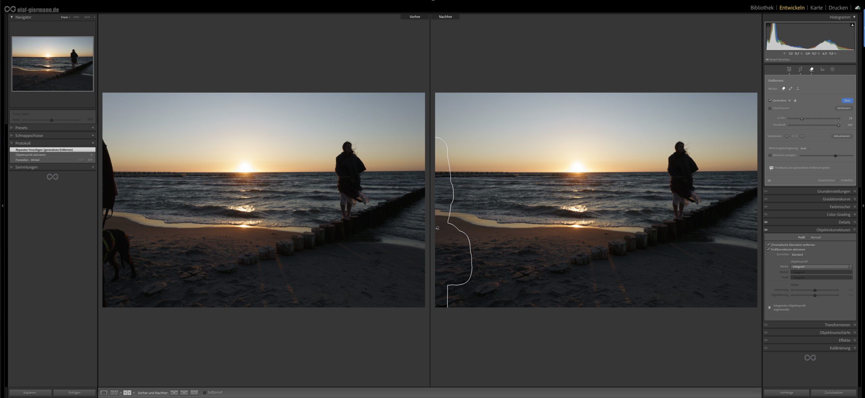This screenshot has width=865, height=398.
Task: Choose the Clone stamp mode icon
Action: tap(798, 89)
